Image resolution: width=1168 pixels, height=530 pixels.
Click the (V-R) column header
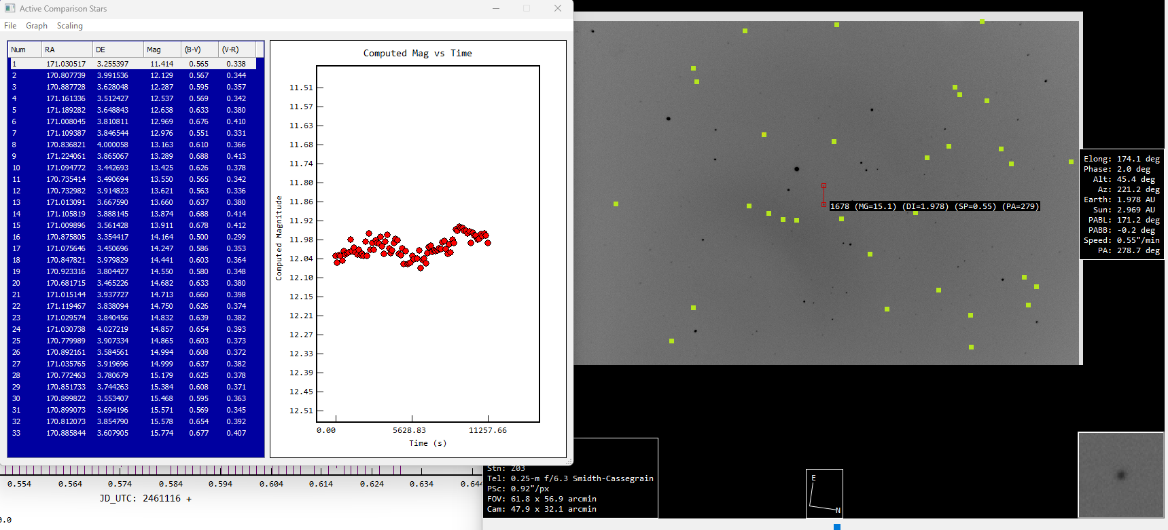[x=236, y=50]
